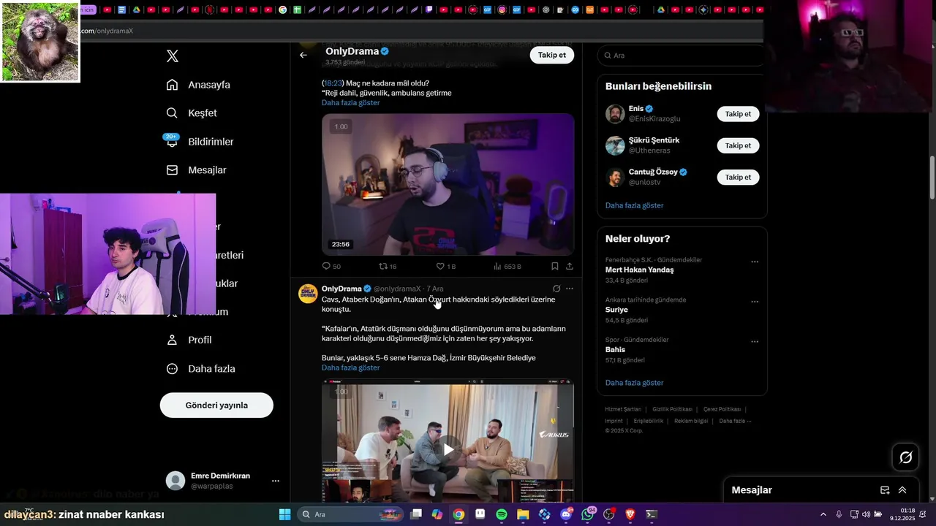Open Bildirimler notifications page
The image size is (936, 526).
(x=200, y=142)
